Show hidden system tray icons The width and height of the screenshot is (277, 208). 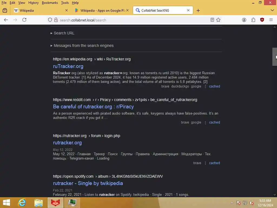click(x=232, y=203)
